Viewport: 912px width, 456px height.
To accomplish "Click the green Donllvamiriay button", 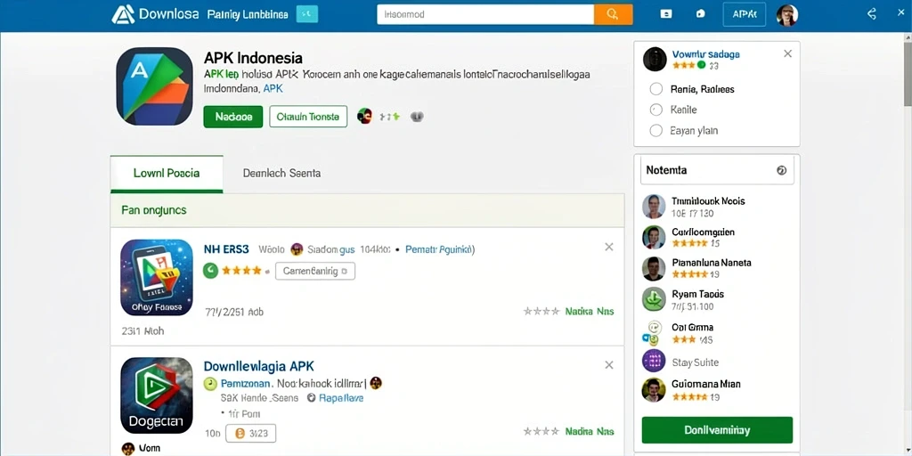I will pos(717,430).
